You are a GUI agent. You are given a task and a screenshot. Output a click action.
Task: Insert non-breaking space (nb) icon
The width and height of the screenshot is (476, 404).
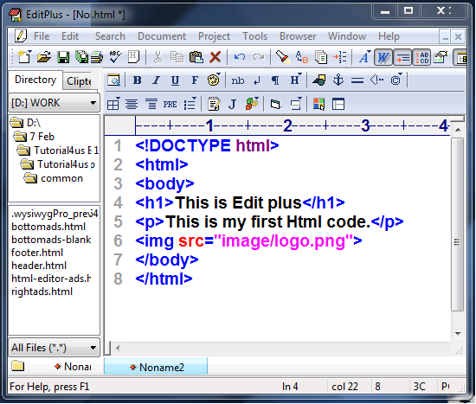tap(238, 80)
